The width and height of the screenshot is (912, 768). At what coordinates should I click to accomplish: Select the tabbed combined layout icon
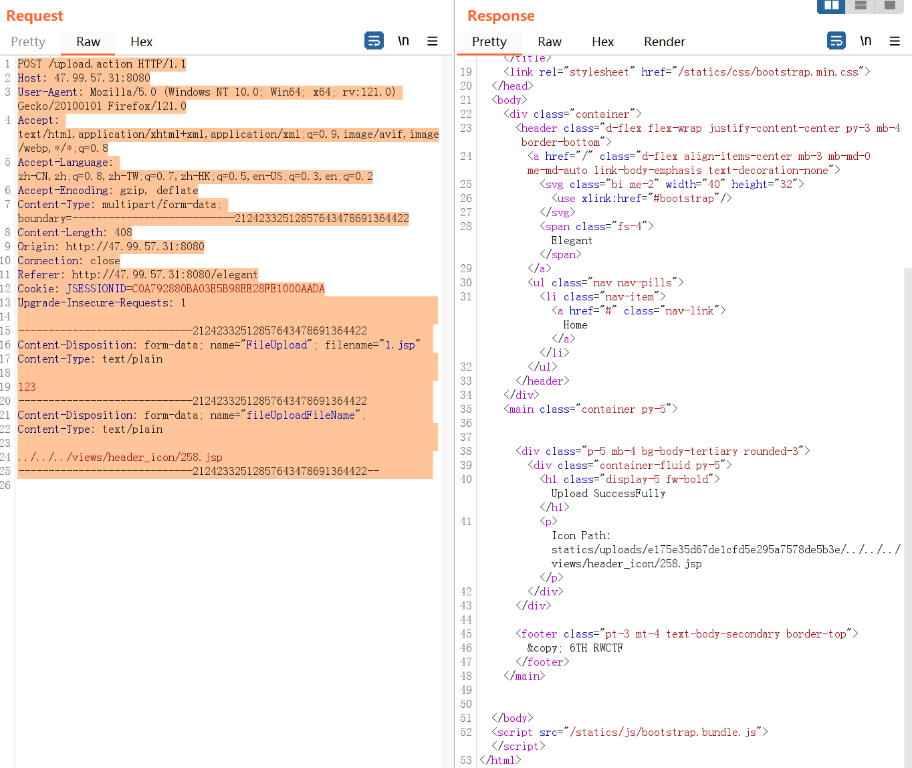[x=889, y=6]
